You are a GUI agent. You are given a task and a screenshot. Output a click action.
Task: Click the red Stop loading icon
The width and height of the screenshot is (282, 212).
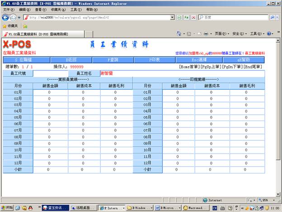click(x=193, y=17)
